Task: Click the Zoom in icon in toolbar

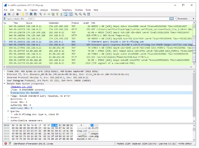Action: [76, 14]
